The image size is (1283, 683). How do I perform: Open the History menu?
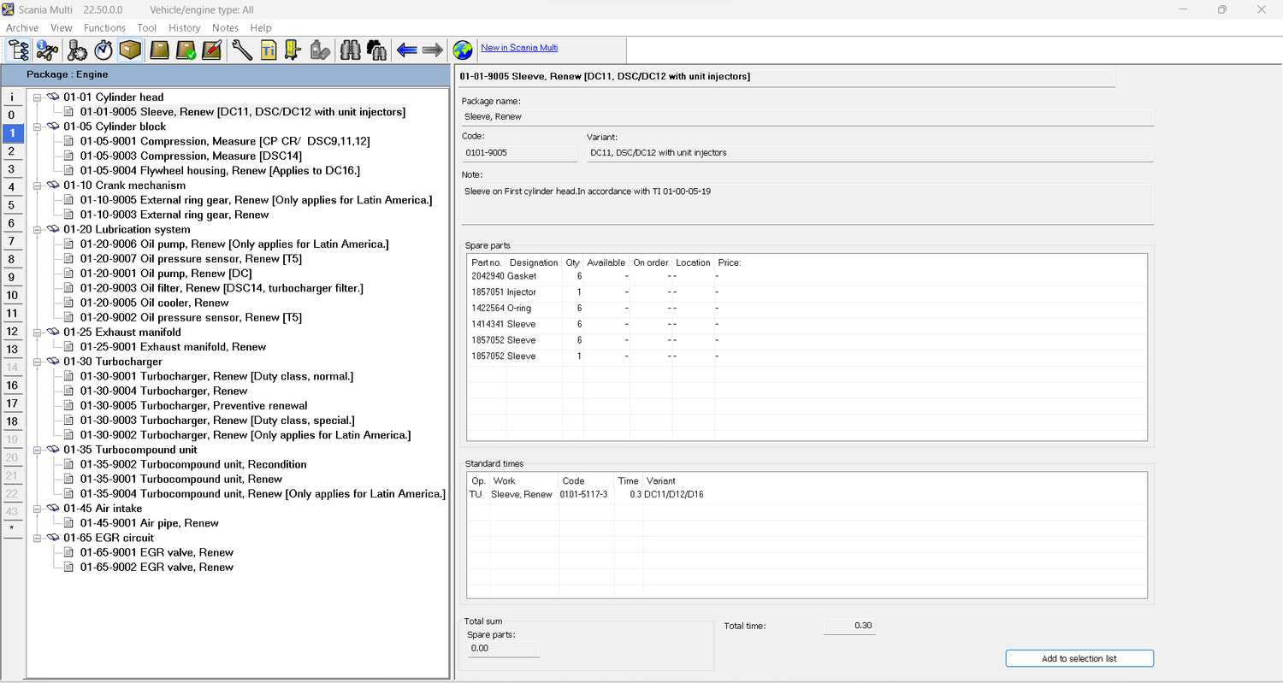click(x=184, y=28)
